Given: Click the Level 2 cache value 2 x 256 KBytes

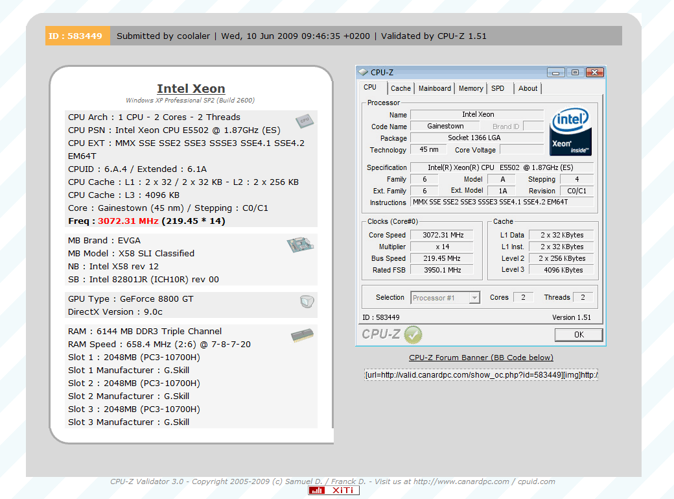Looking at the screenshot, I should coord(561,258).
